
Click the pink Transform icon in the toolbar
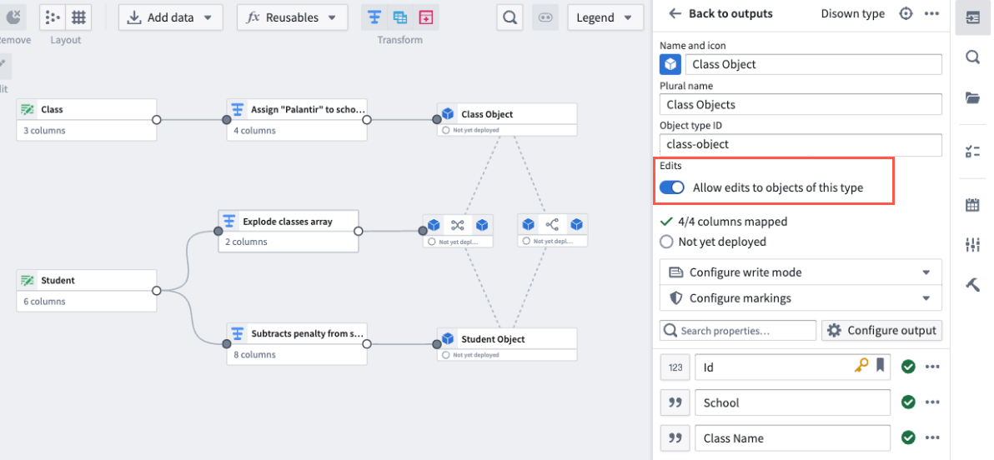point(426,17)
